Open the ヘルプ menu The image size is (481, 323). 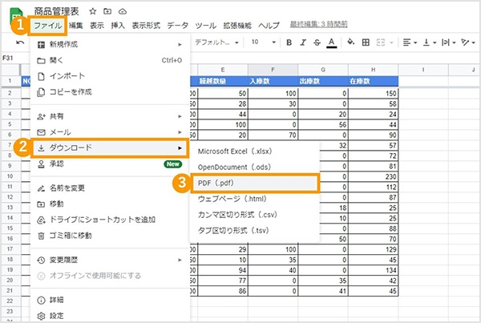[x=269, y=26]
